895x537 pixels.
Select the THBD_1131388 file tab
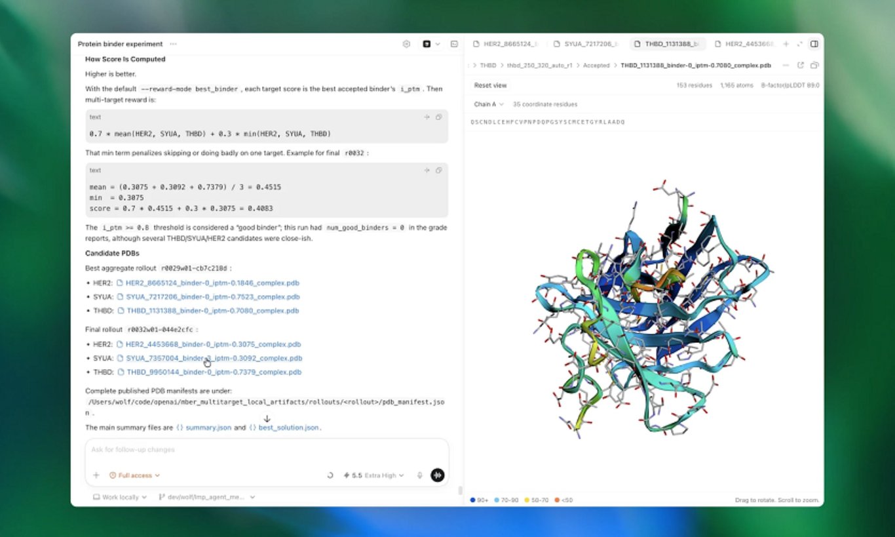[668, 44]
